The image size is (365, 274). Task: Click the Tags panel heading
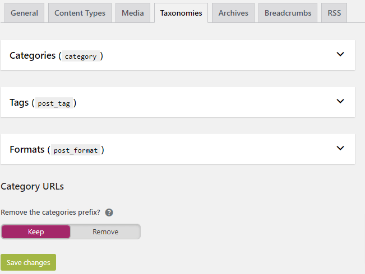pyautogui.click(x=43, y=103)
